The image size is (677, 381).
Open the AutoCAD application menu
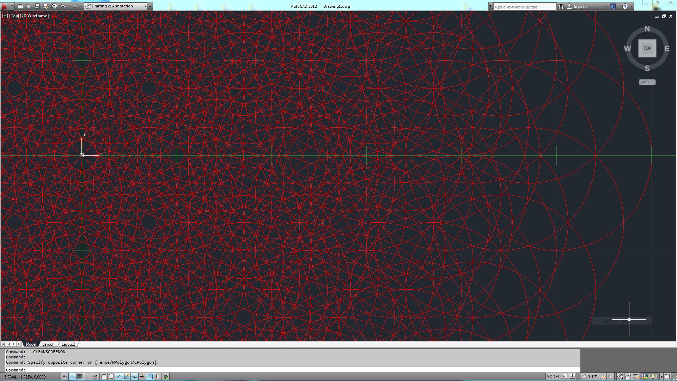point(5,6)
